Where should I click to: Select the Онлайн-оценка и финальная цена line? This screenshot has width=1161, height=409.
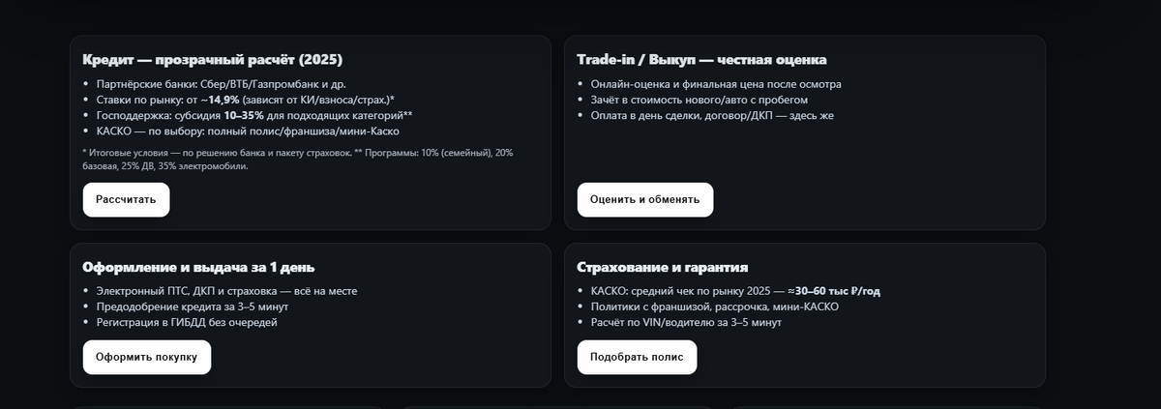tap(716, 84)
